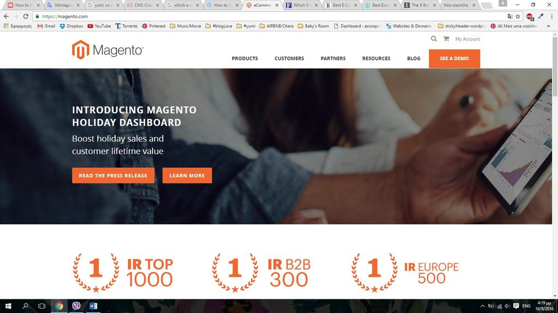Click the volume icon in system tray

coord(507,306)
